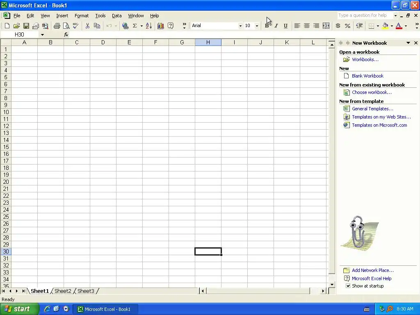This screenshot has width=420, height=315.
Task: Click the Type a question for help box
Action: click(x=365, y=15)
